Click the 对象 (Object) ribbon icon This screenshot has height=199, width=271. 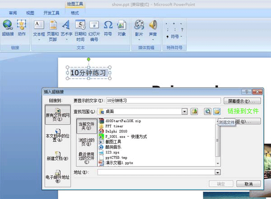pos(121,28)
